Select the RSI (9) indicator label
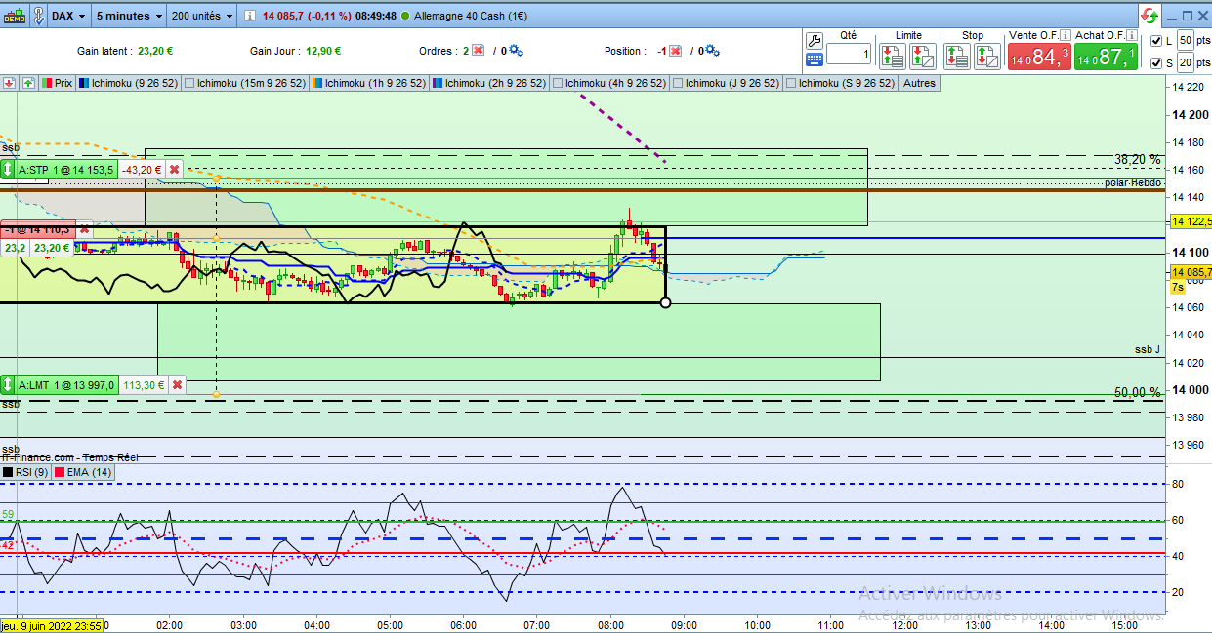 [25, 472]
